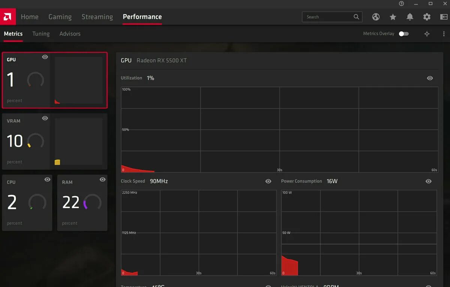Click the globe region icon
450x287 pixels.
click(376, 16)
